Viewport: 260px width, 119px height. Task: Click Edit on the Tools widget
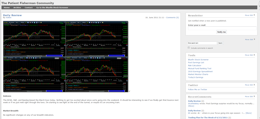251,55
